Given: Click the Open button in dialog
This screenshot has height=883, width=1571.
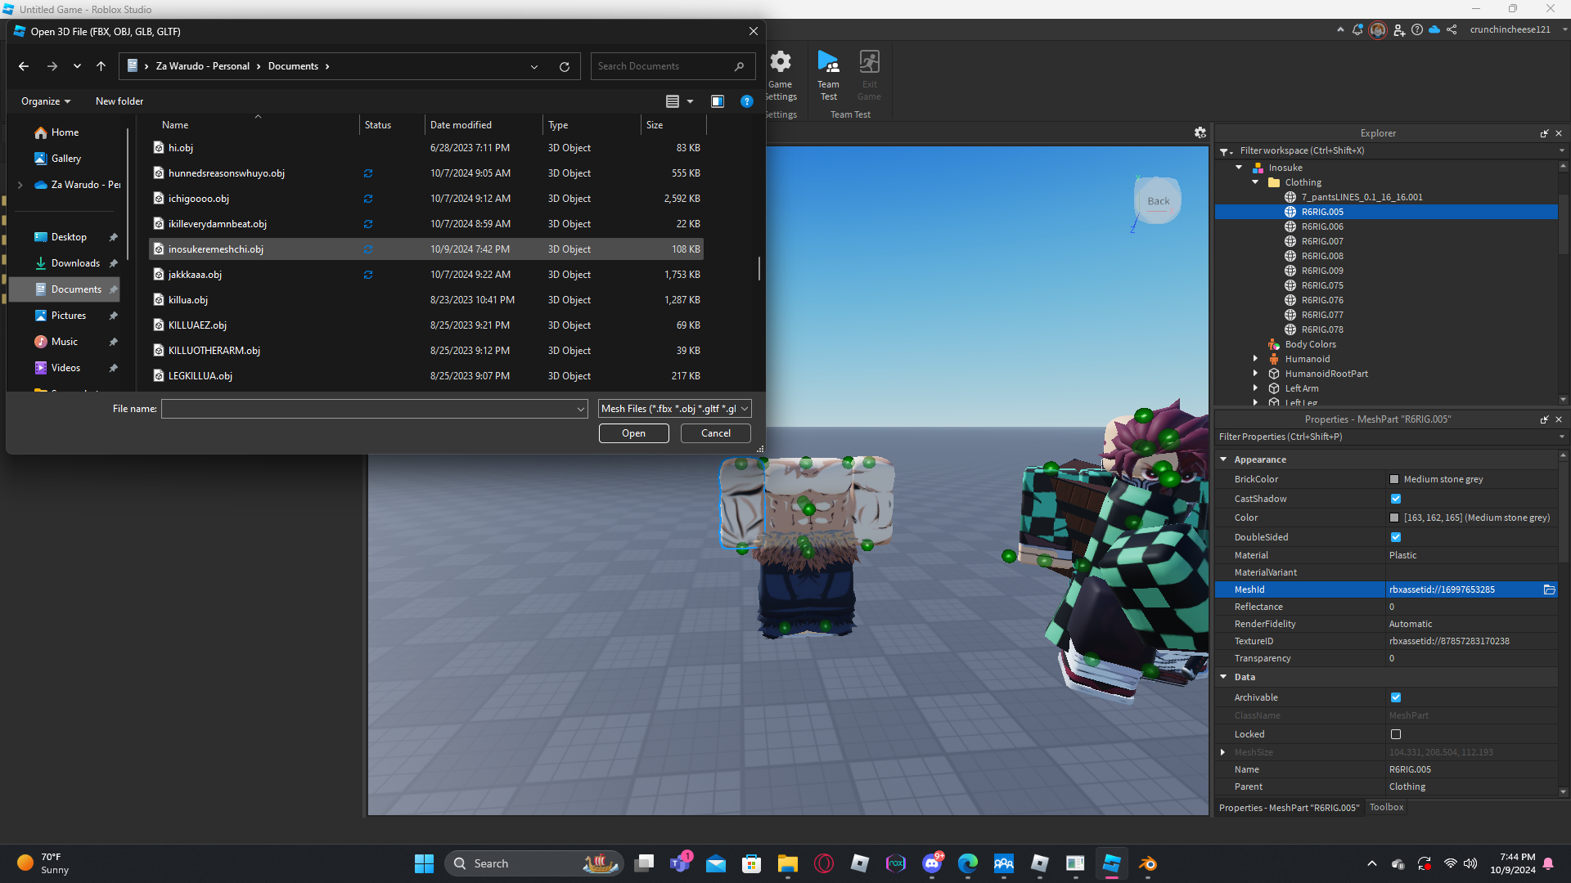Looking at the screenshot, I should tap(633, 433).
